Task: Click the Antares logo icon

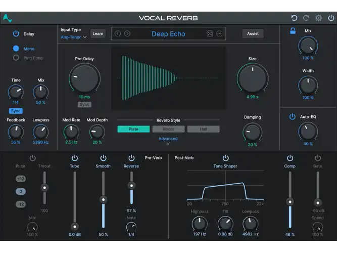Action: [x=7, y=18]
